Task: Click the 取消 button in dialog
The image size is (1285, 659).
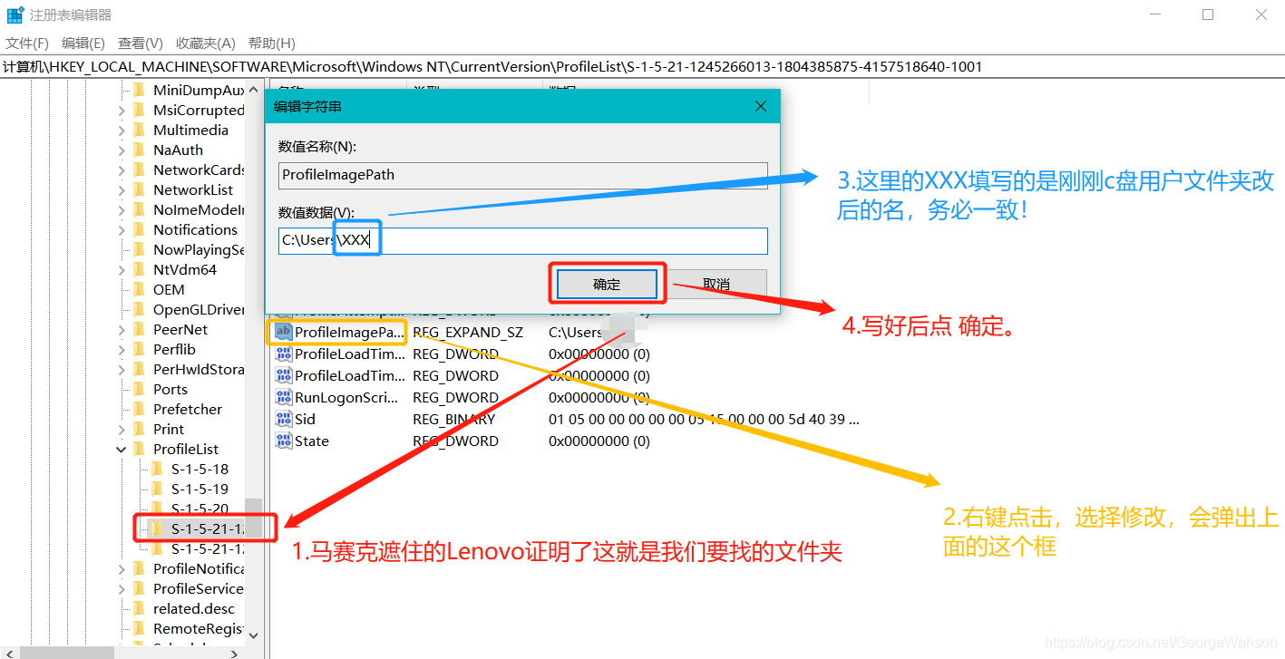Action: tap(716, 284)
